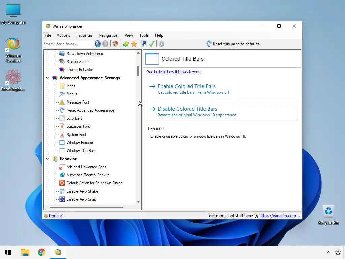Click the Forward navigation arrow icon

pos(105,44)
